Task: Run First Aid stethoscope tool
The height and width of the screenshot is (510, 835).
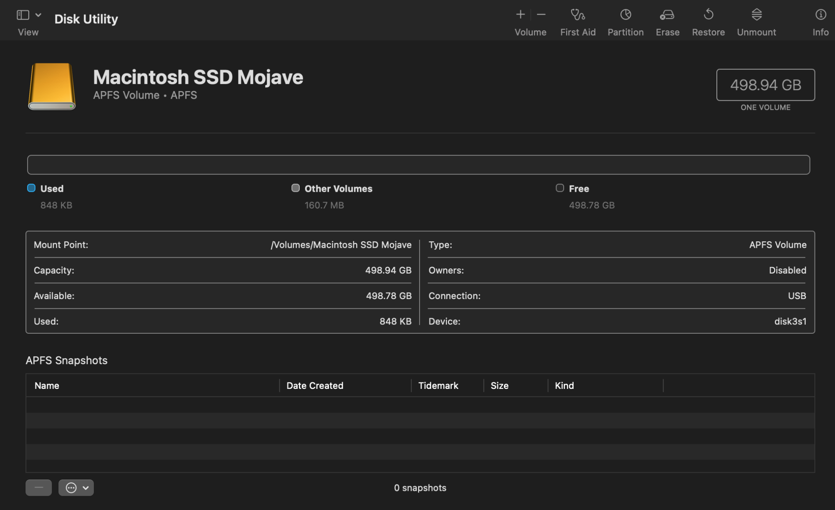Action: 578,15
